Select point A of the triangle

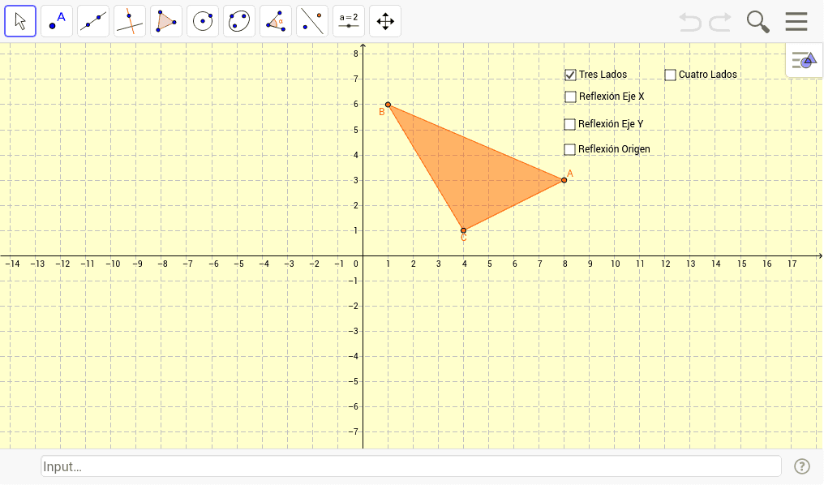[x=564, y=180]
